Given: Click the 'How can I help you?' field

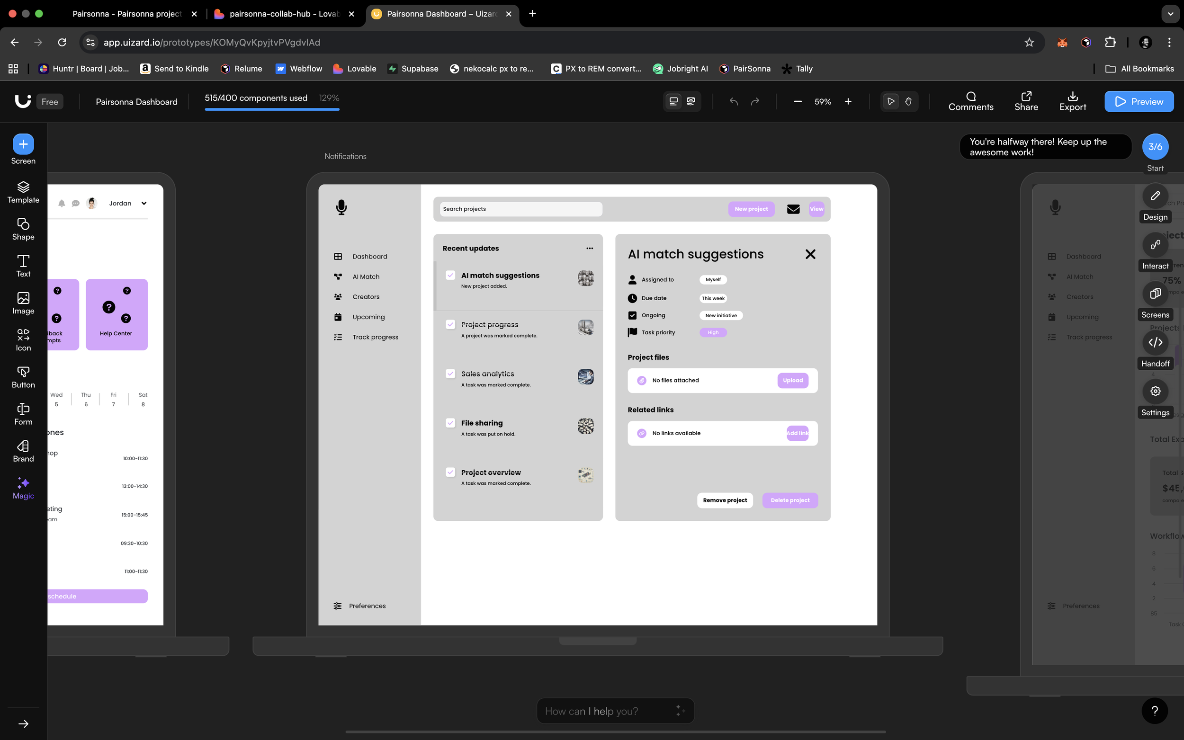Looking at the screenshot, I should coord(607,711).
